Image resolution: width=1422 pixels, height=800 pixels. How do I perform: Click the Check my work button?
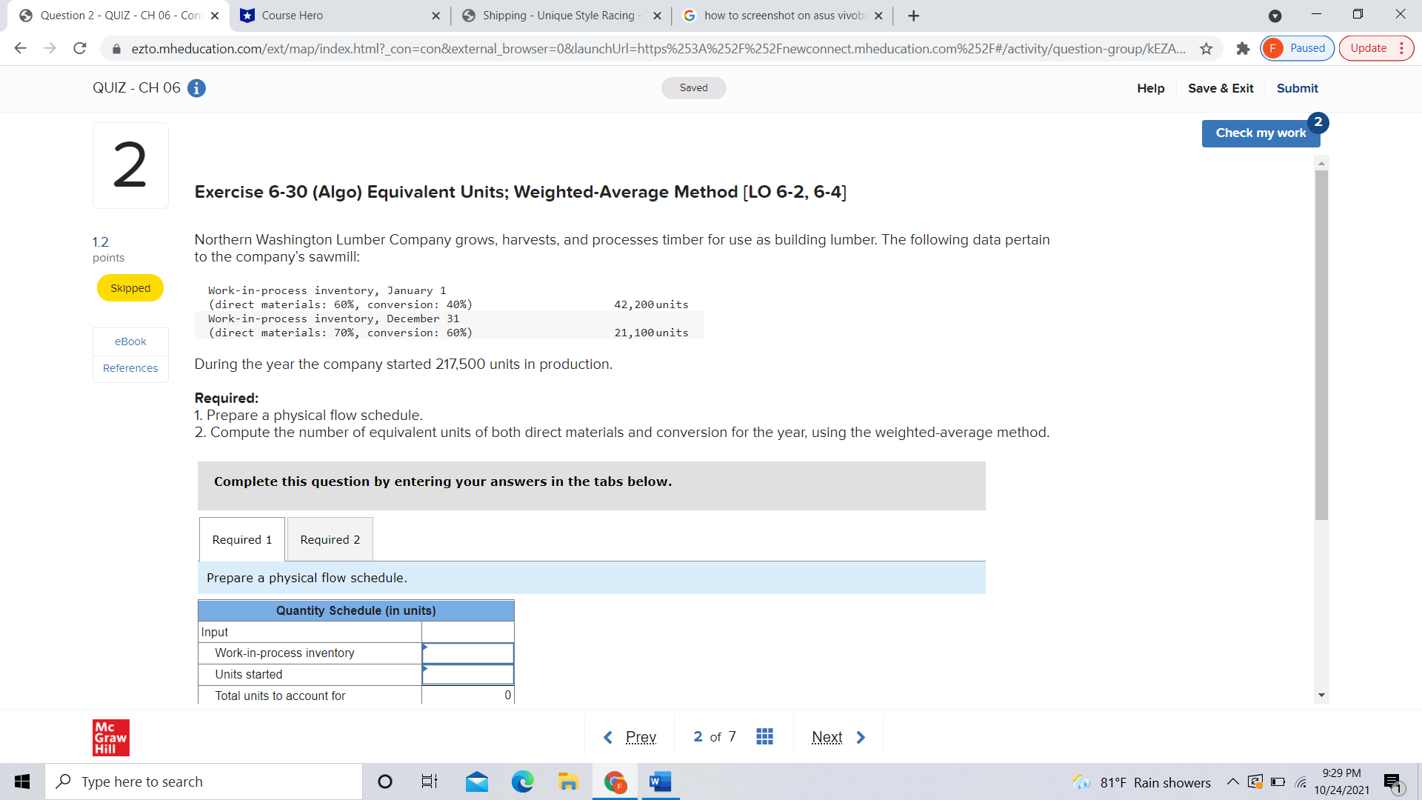click(x=1261, y=133)
